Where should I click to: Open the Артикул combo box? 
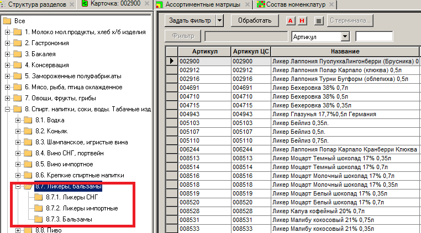tap(345, 36)
